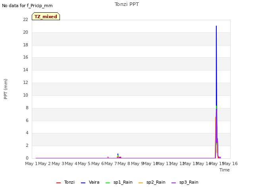
Task: Click the May 6 x-axis label
Action: [98, 163]
